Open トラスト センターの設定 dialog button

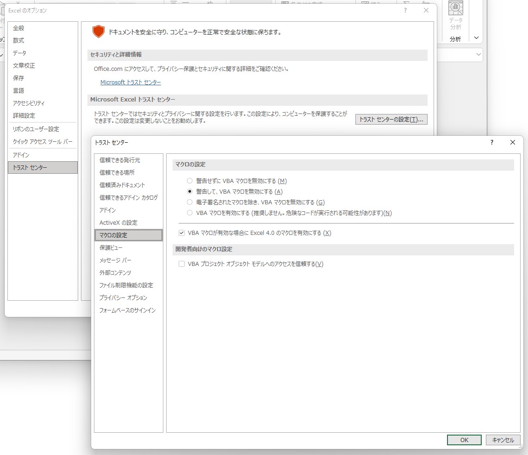[x=391, y=119]
